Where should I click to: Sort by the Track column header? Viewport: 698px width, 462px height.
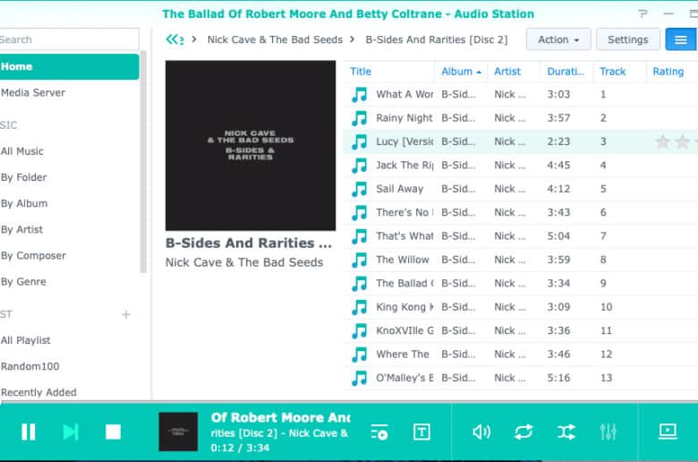619,72
